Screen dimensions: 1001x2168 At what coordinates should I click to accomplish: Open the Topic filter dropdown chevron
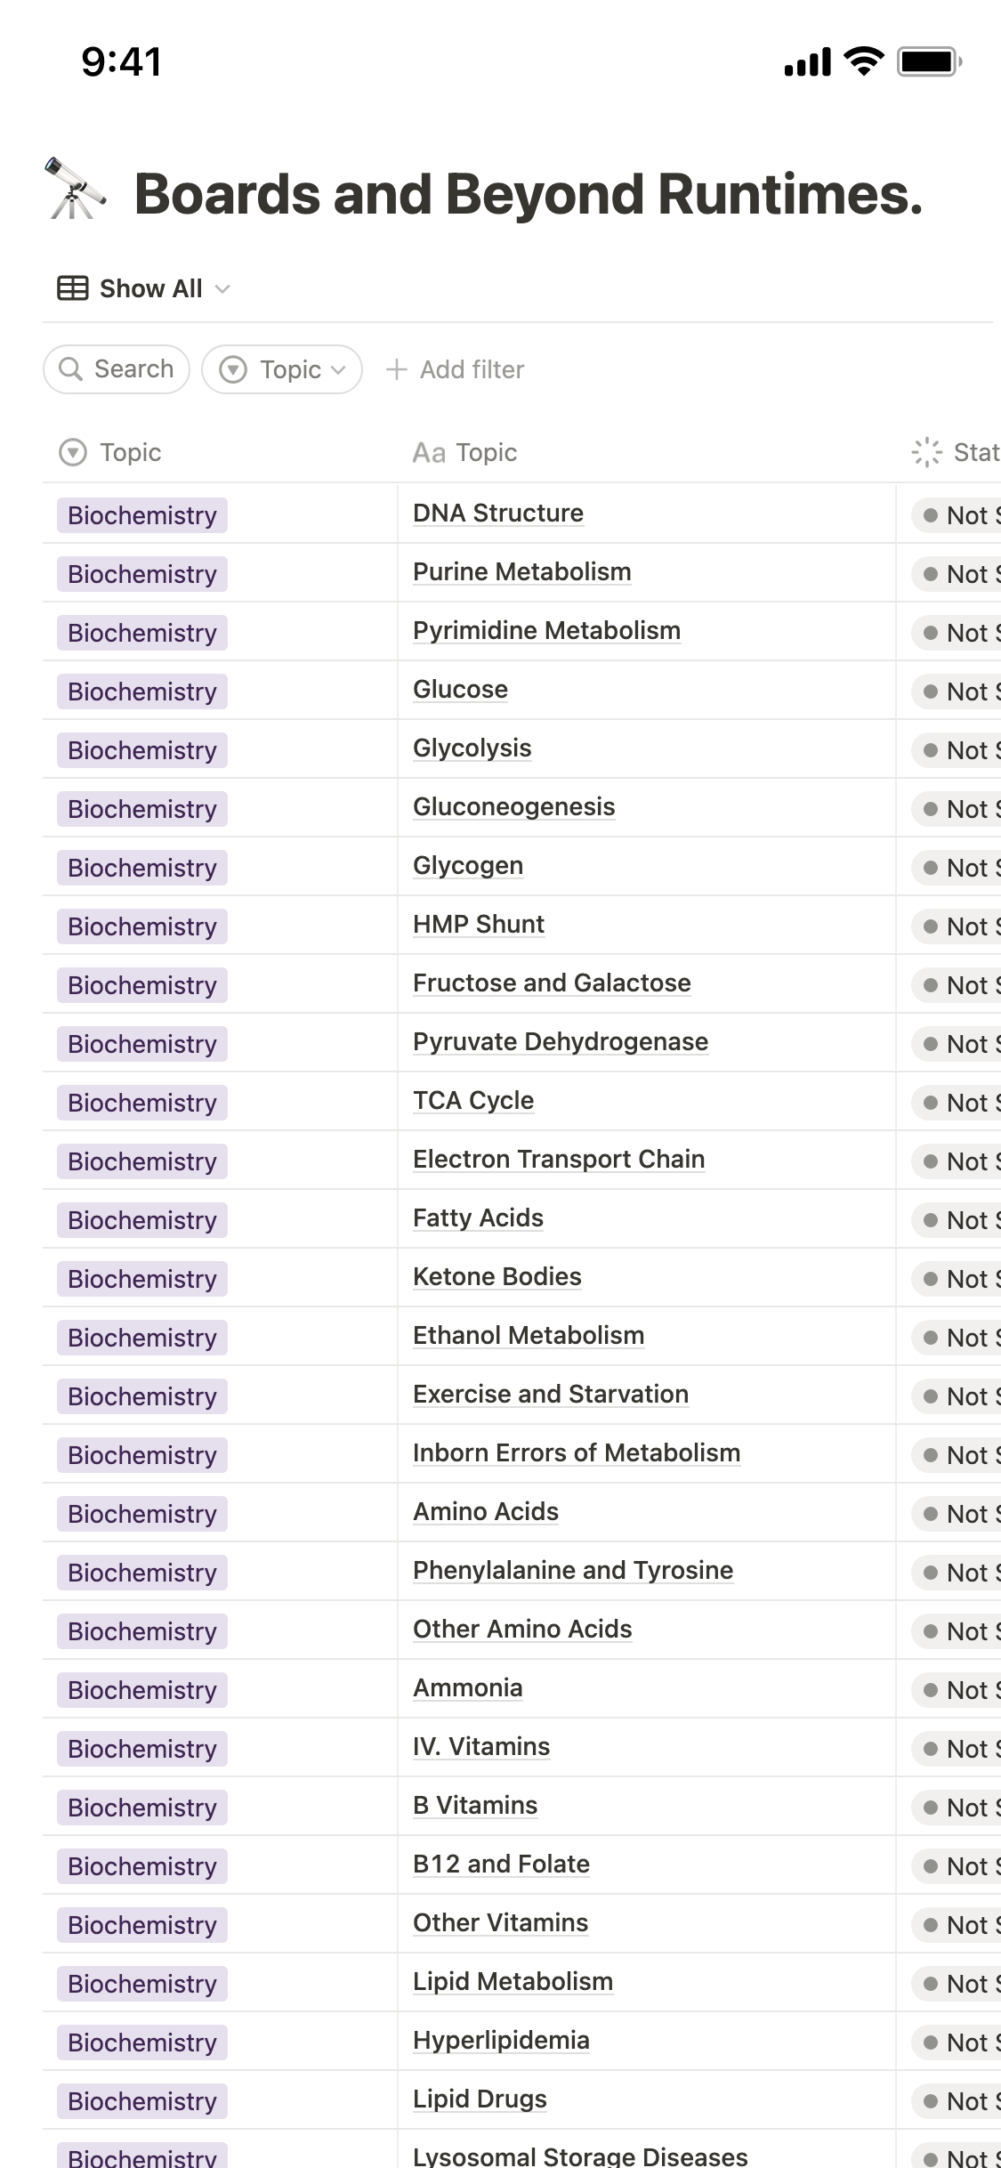pos(338,370)
